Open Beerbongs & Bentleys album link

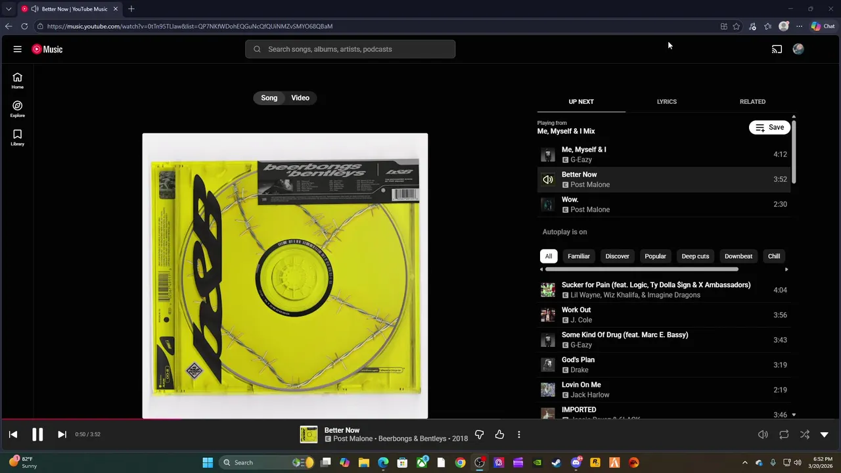413,439
